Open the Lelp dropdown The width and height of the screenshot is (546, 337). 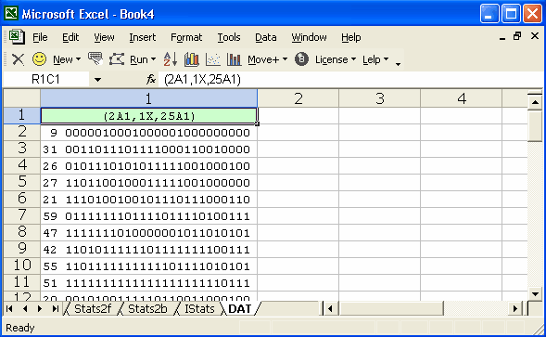pos(375,59)
